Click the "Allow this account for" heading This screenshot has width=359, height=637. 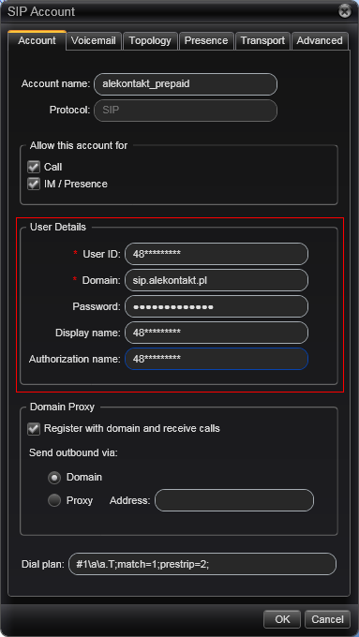coord(79,145)
